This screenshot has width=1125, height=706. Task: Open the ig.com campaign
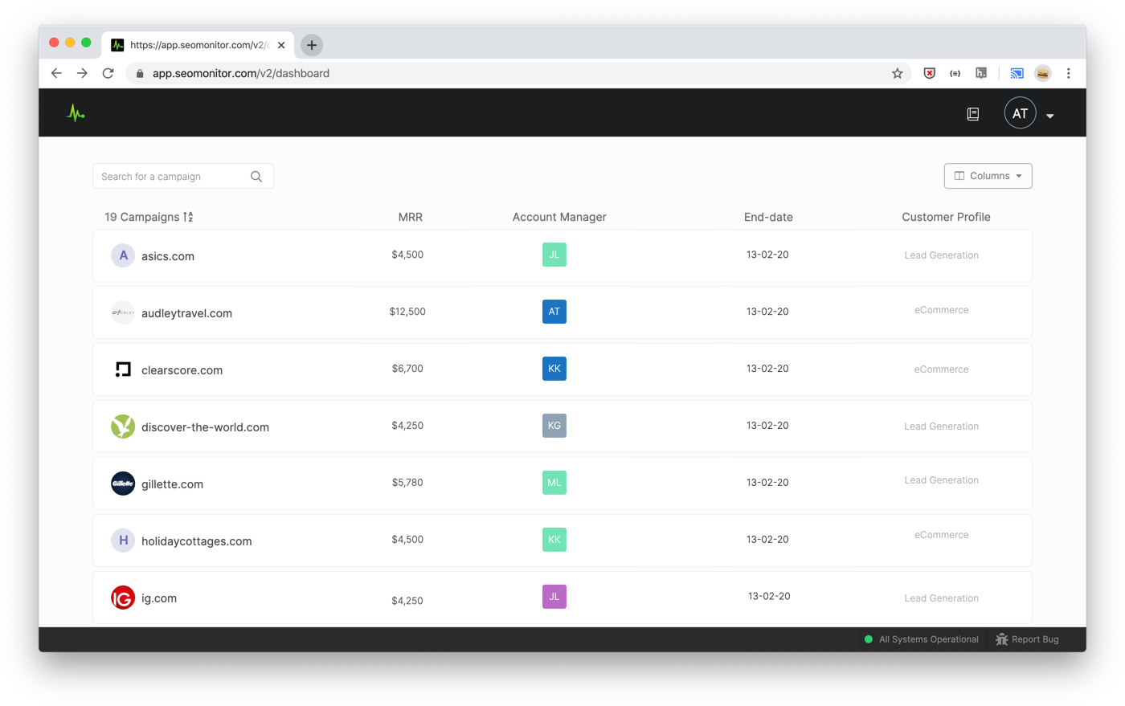(x=159, y=598)
